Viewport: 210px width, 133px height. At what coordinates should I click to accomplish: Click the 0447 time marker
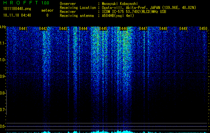point(143,29)
